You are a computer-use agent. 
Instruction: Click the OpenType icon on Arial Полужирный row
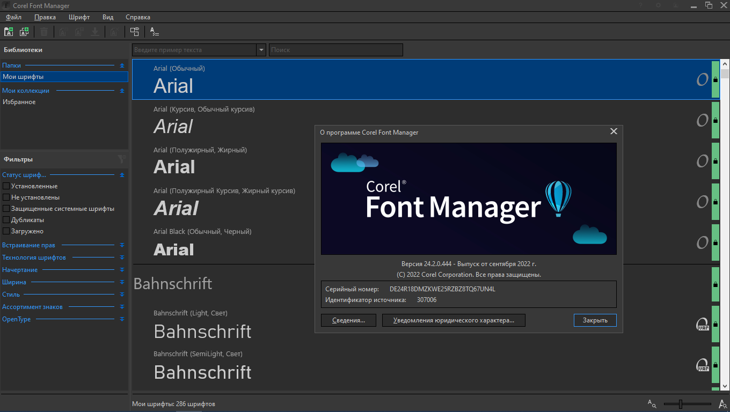pyautogui.click(x=702, y=161)
